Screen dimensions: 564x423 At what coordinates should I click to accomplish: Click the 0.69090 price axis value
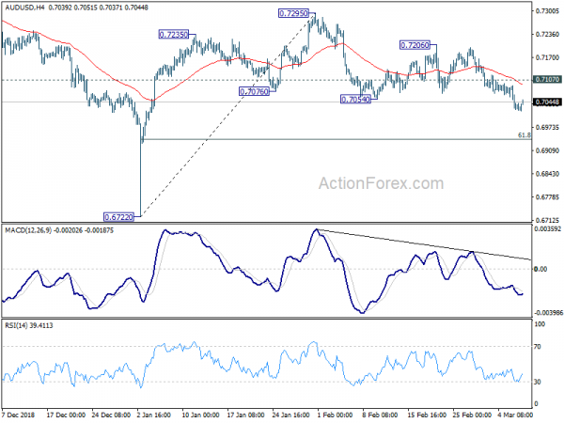pos(547,150)
